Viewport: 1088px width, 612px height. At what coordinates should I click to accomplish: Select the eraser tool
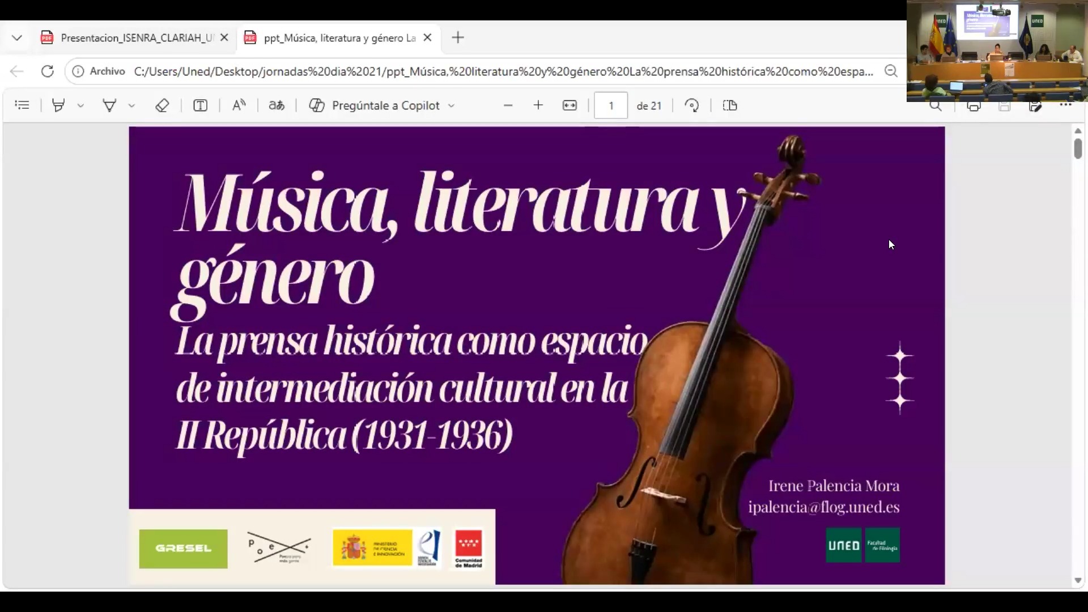coord(162,105)
